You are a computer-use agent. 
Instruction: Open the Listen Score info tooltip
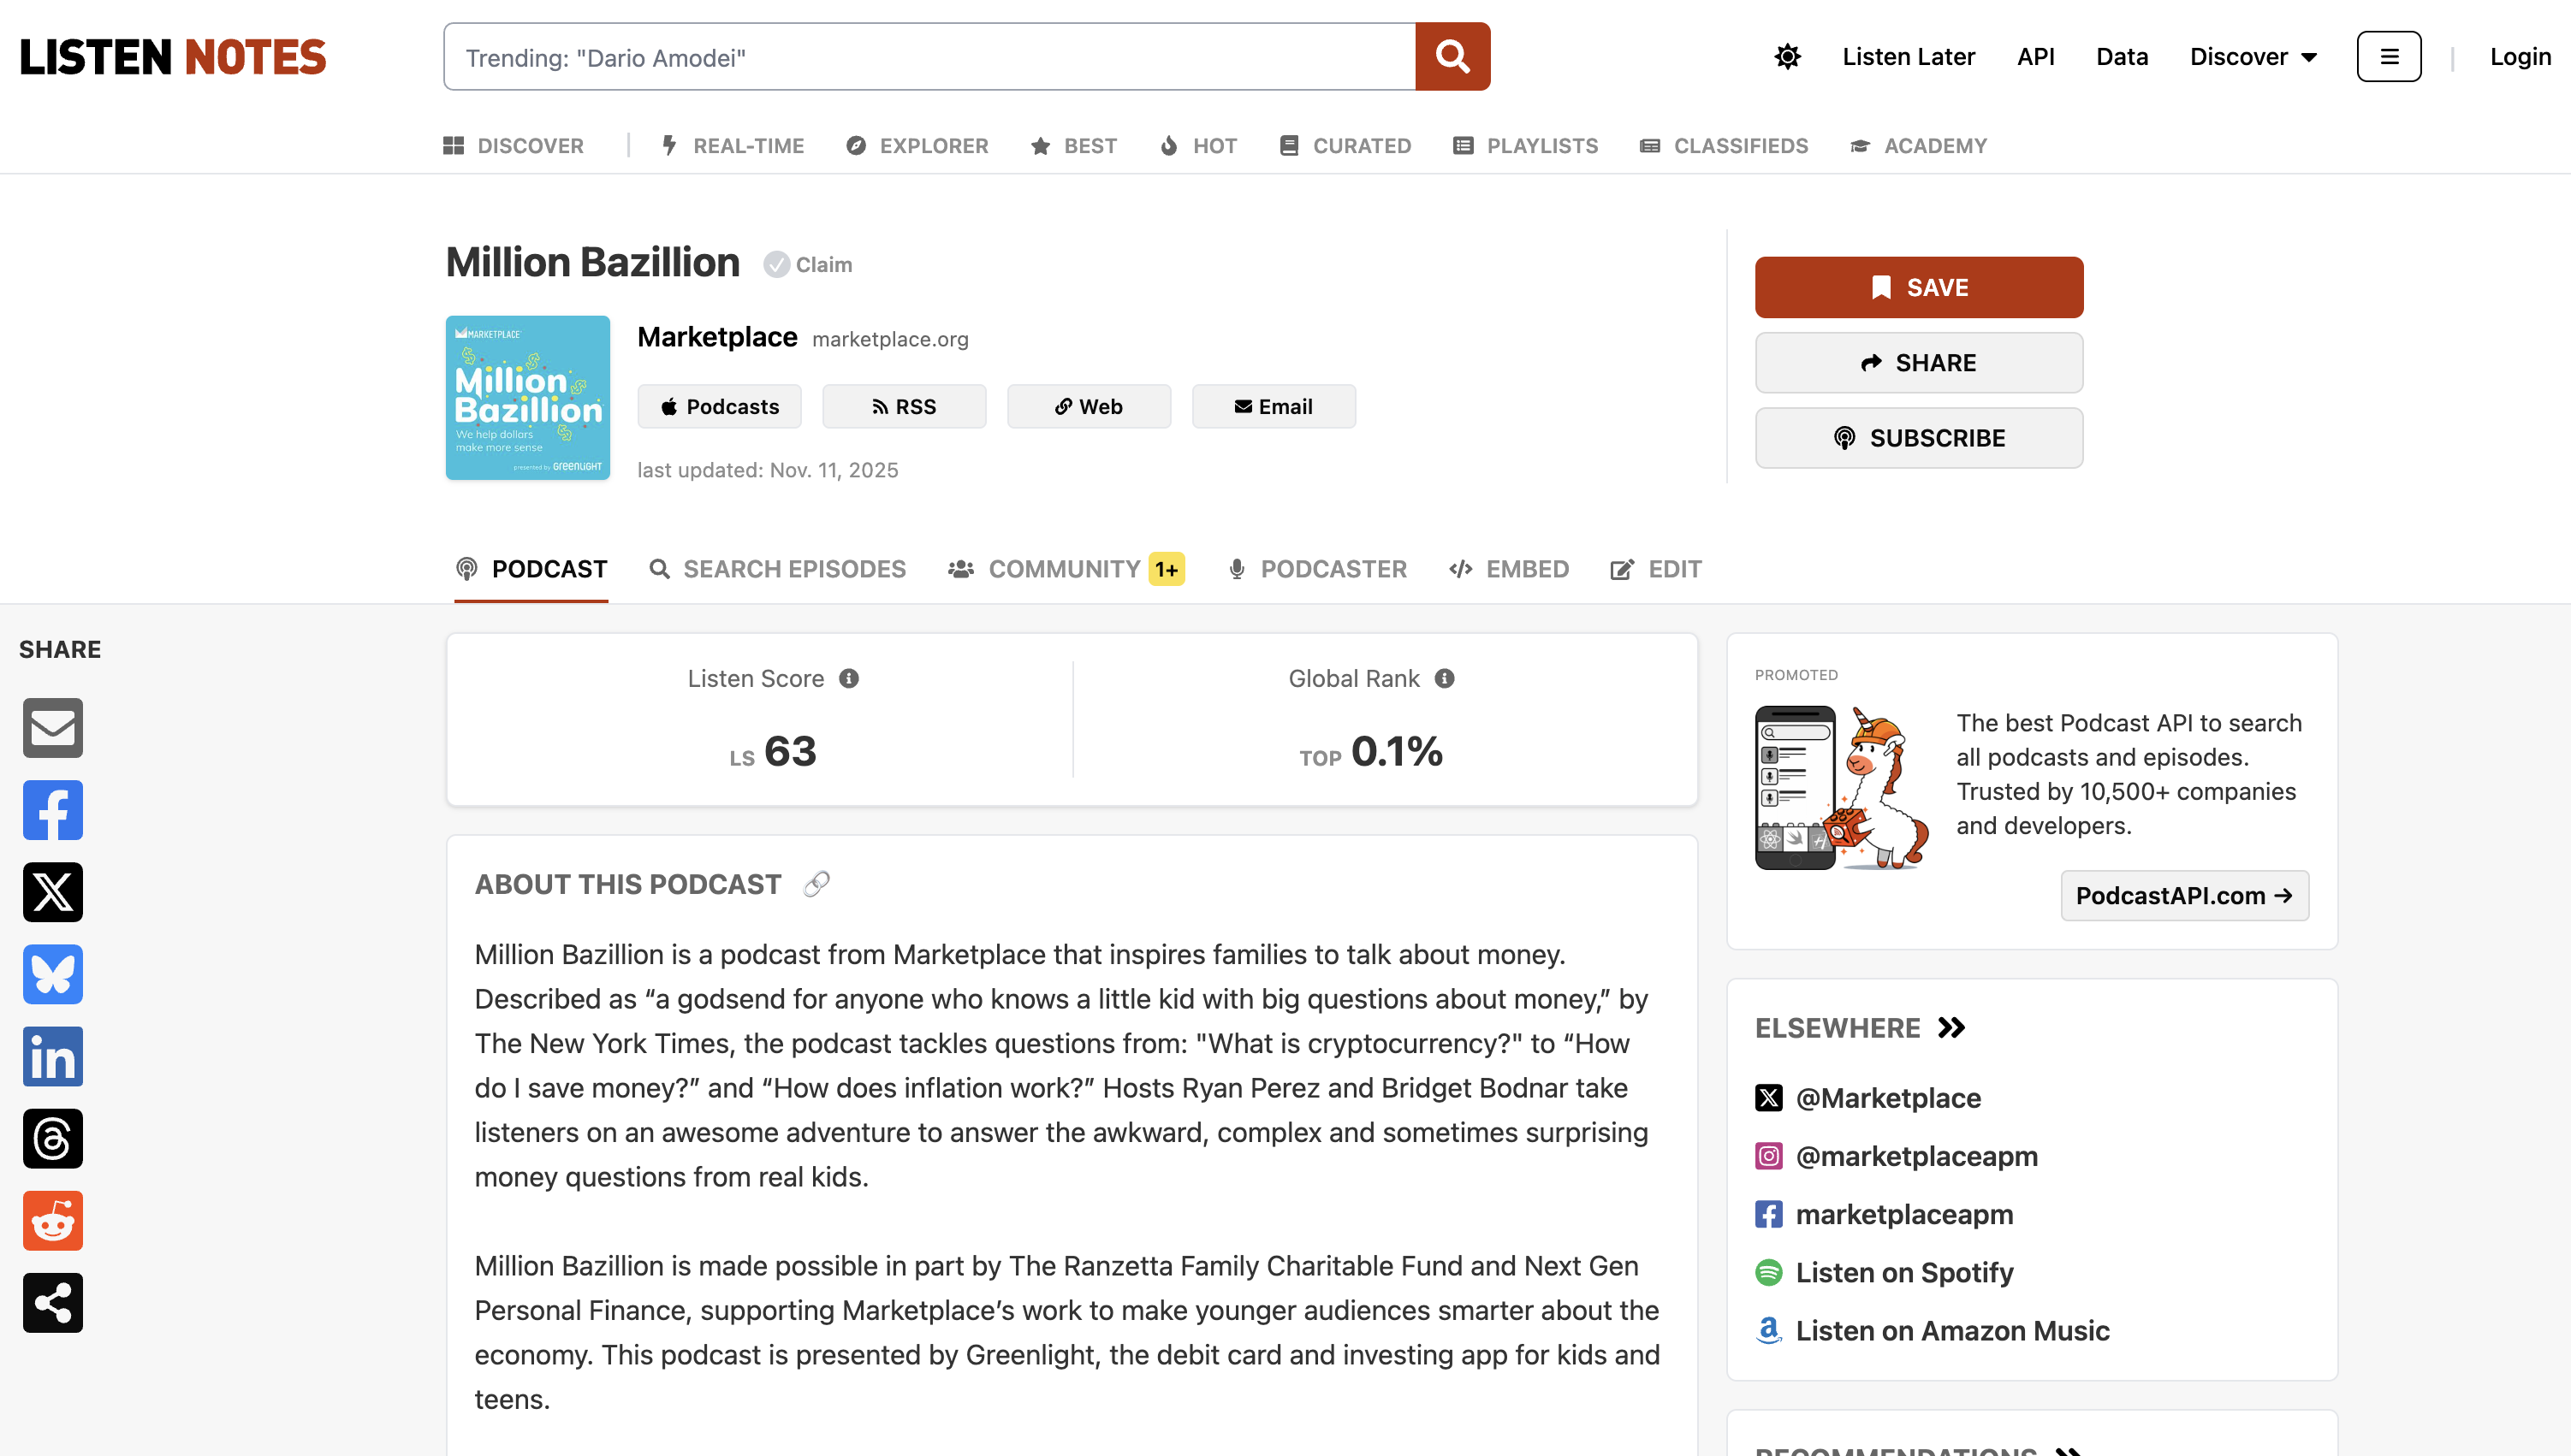(x=848, y=678)
